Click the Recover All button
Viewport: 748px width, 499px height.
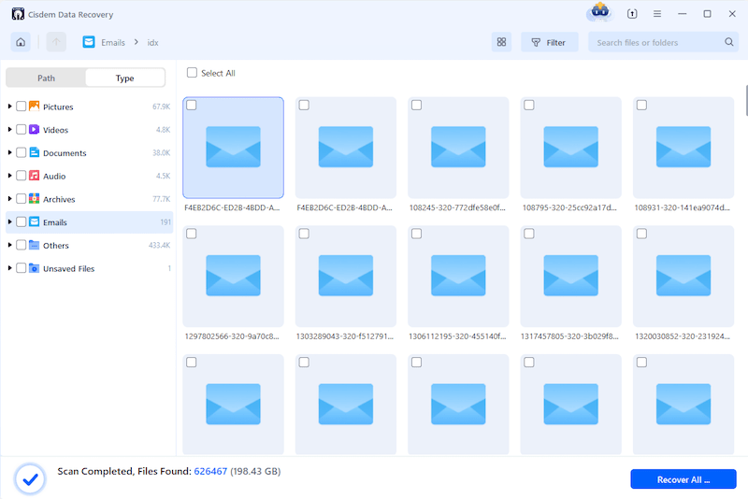pyautogui.click(x=683, y=479)
